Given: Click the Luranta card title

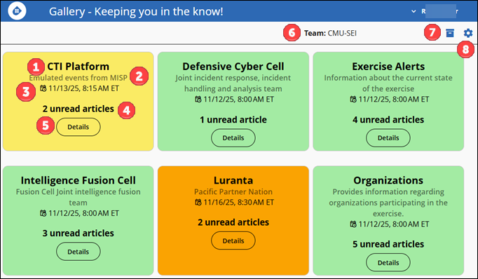Looking at the screenshot, I should point(233,181).
